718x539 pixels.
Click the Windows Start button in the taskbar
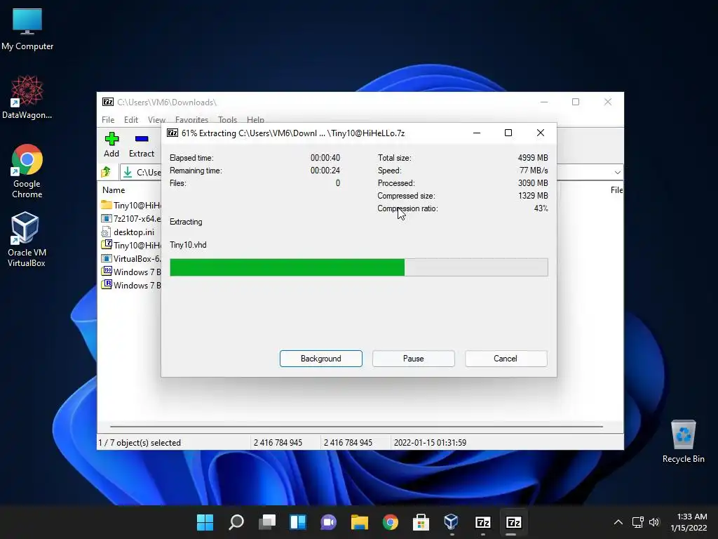click(205, 522)
